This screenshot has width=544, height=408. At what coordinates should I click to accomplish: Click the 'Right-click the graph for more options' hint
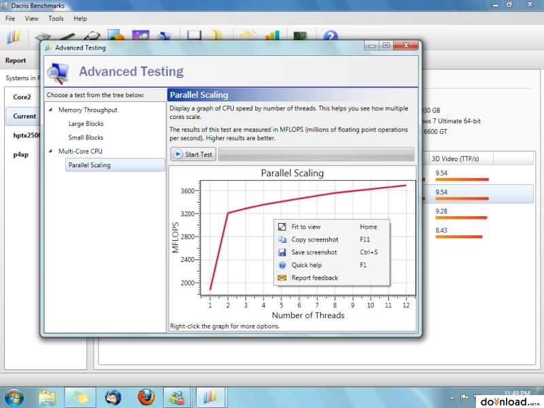(x=224, y=326)
